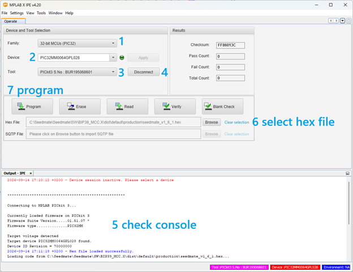Open the Help menu
Screen dimensions: 353x272
pos(70,13)
